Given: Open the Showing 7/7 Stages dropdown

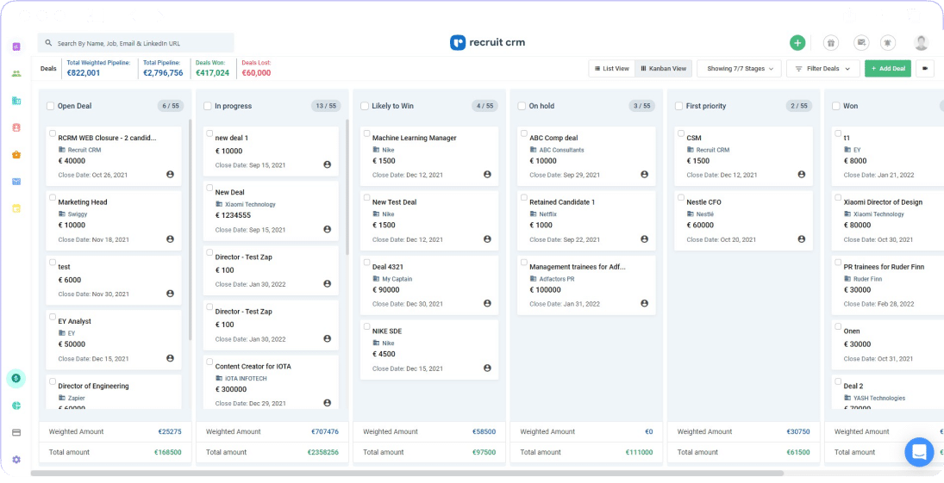Looking at the screenshot, I should pyautogui.click(x=740, y=69).
